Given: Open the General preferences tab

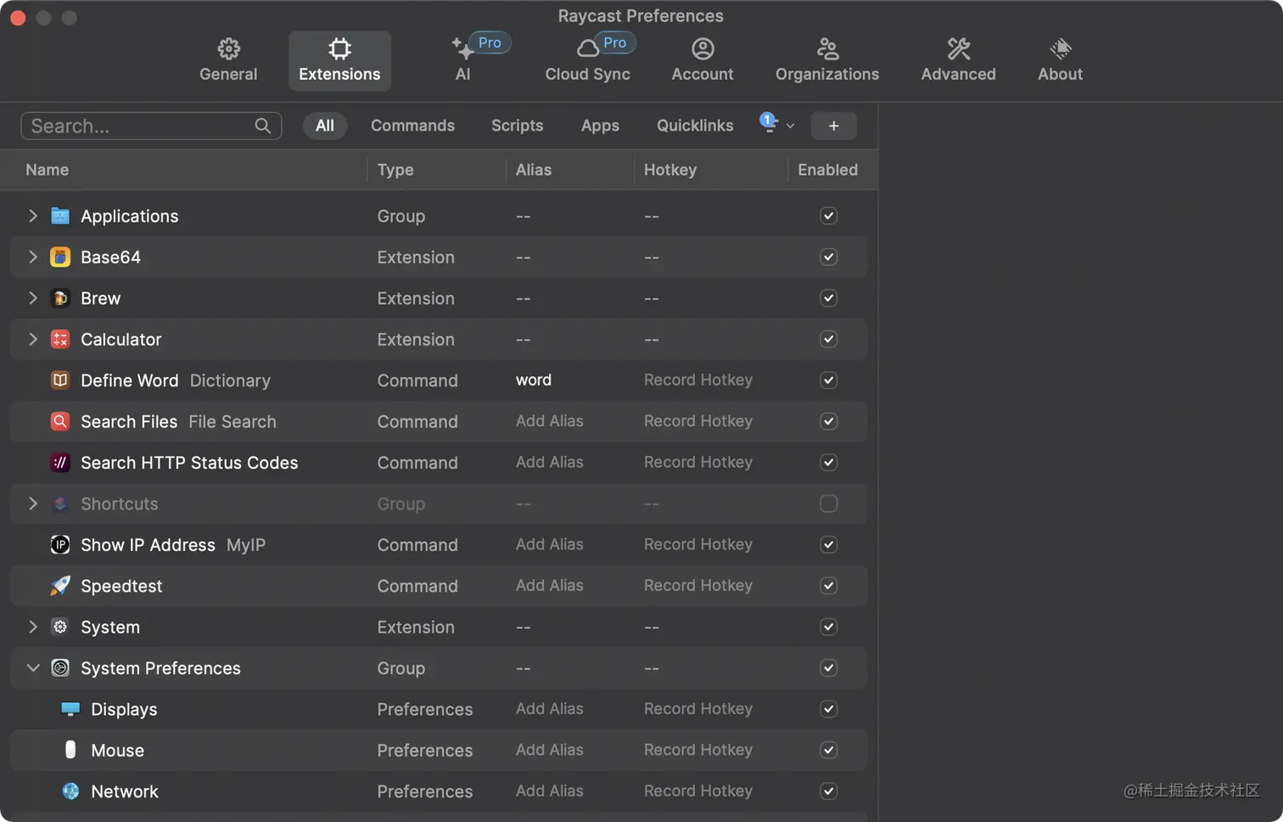Looking at the screenshot, I should (228, 60).
